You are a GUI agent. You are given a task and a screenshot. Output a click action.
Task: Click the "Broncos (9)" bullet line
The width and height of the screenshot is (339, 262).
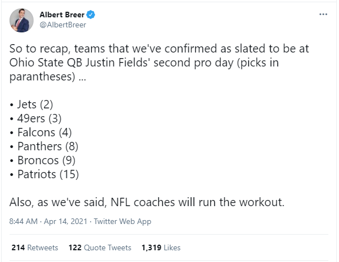tap(43, 160)
